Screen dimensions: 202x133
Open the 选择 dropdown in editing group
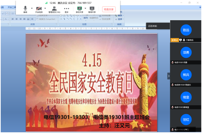[119, 19]
